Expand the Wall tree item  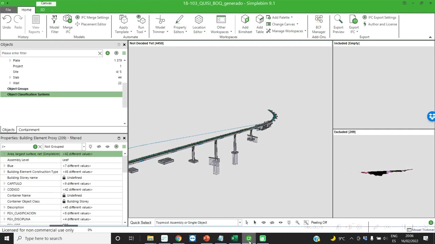[10, 83]
